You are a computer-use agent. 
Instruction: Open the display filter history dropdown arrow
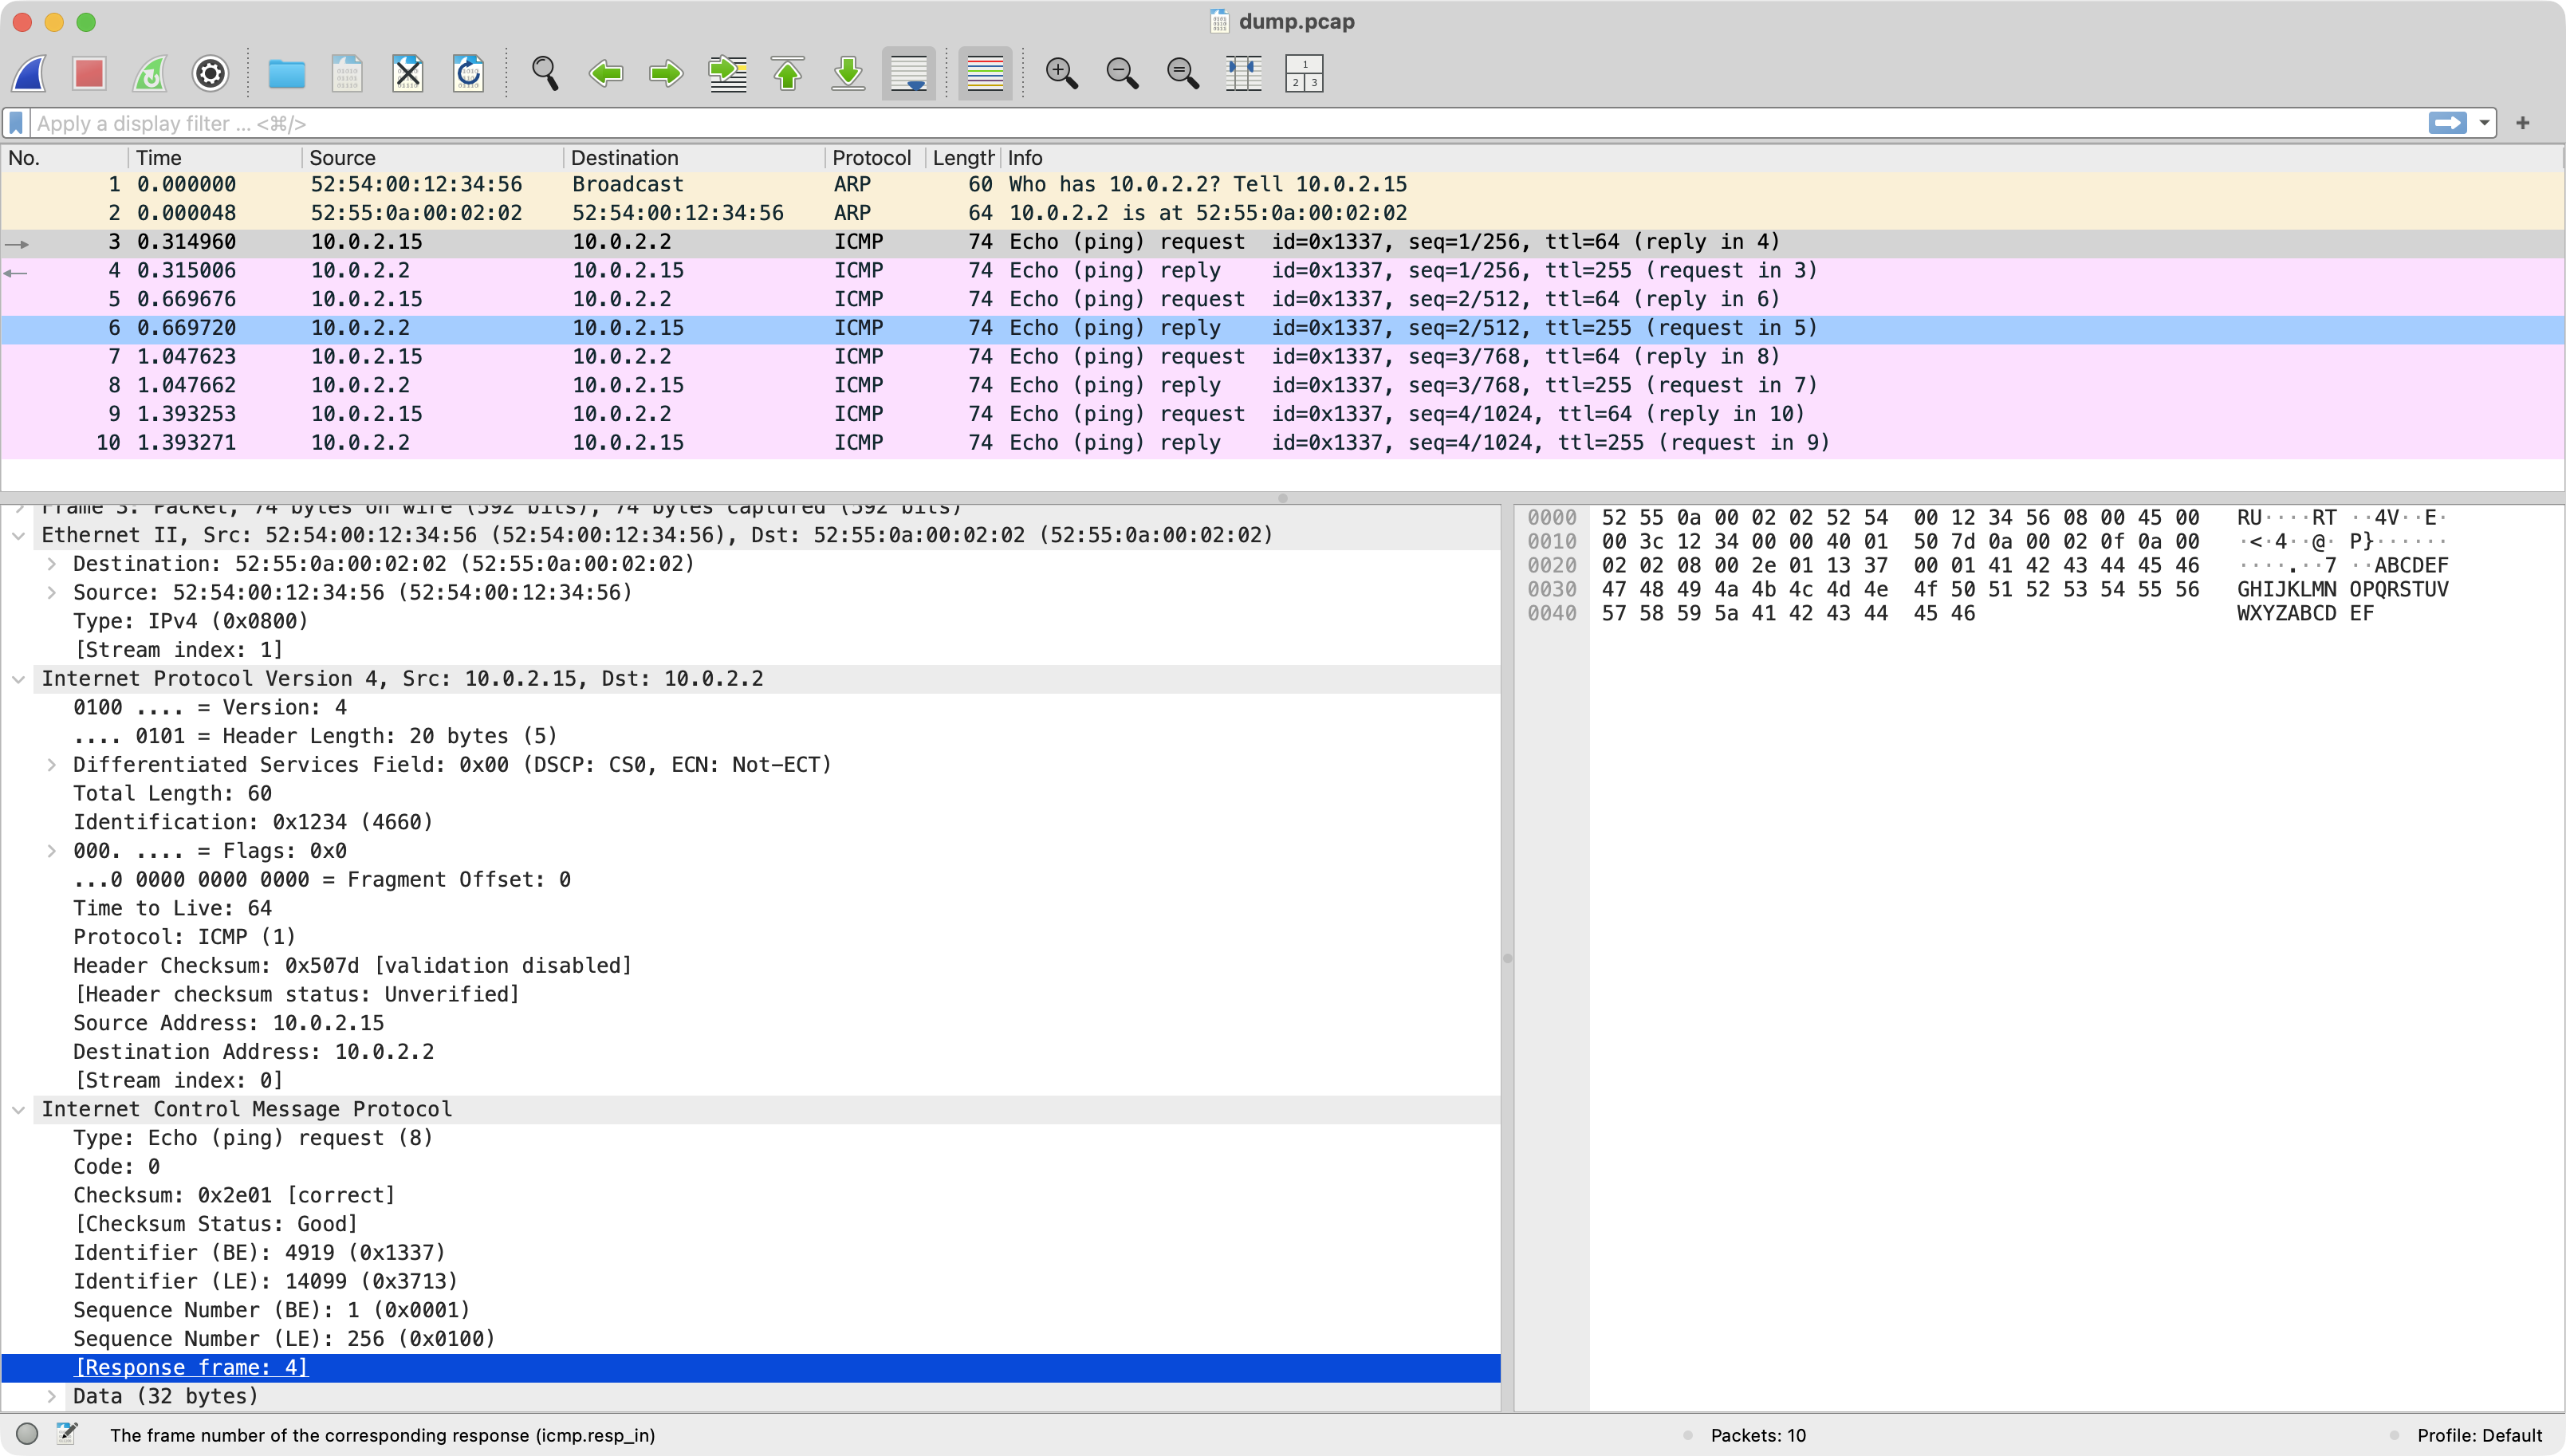pos(2484,123)
